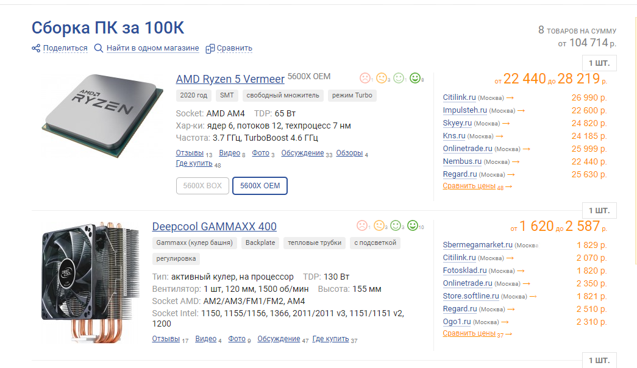637x368 pixels.
Task: Open the Поделиться share link
Action: coord(65,48)
